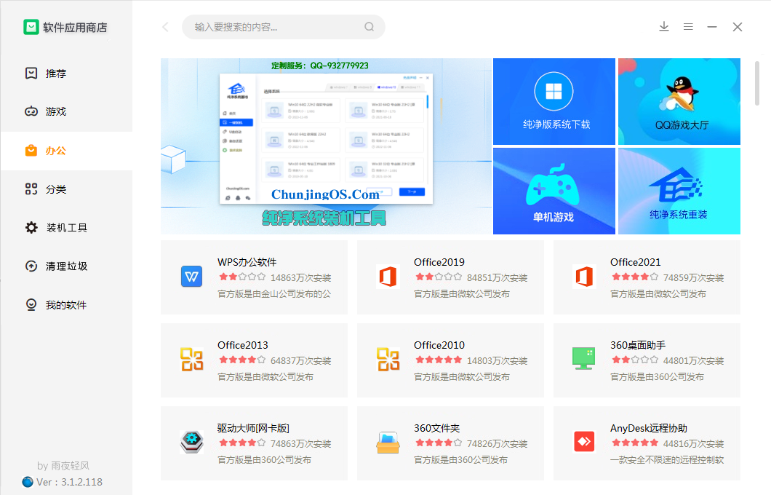Click the search magnifier icon
771x495 pixels.
coord(369,27)
